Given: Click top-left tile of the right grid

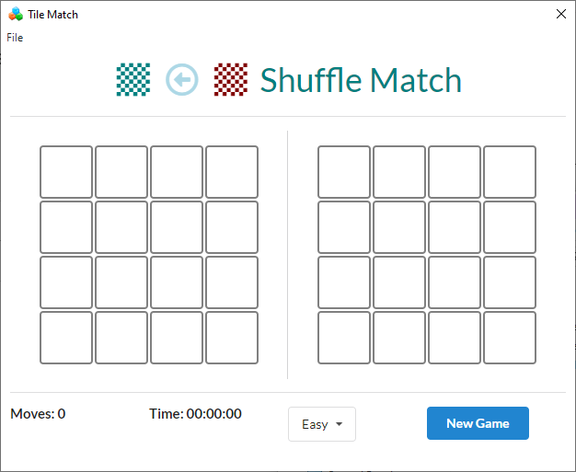Looking at the screenshot, I should [344, 172].
